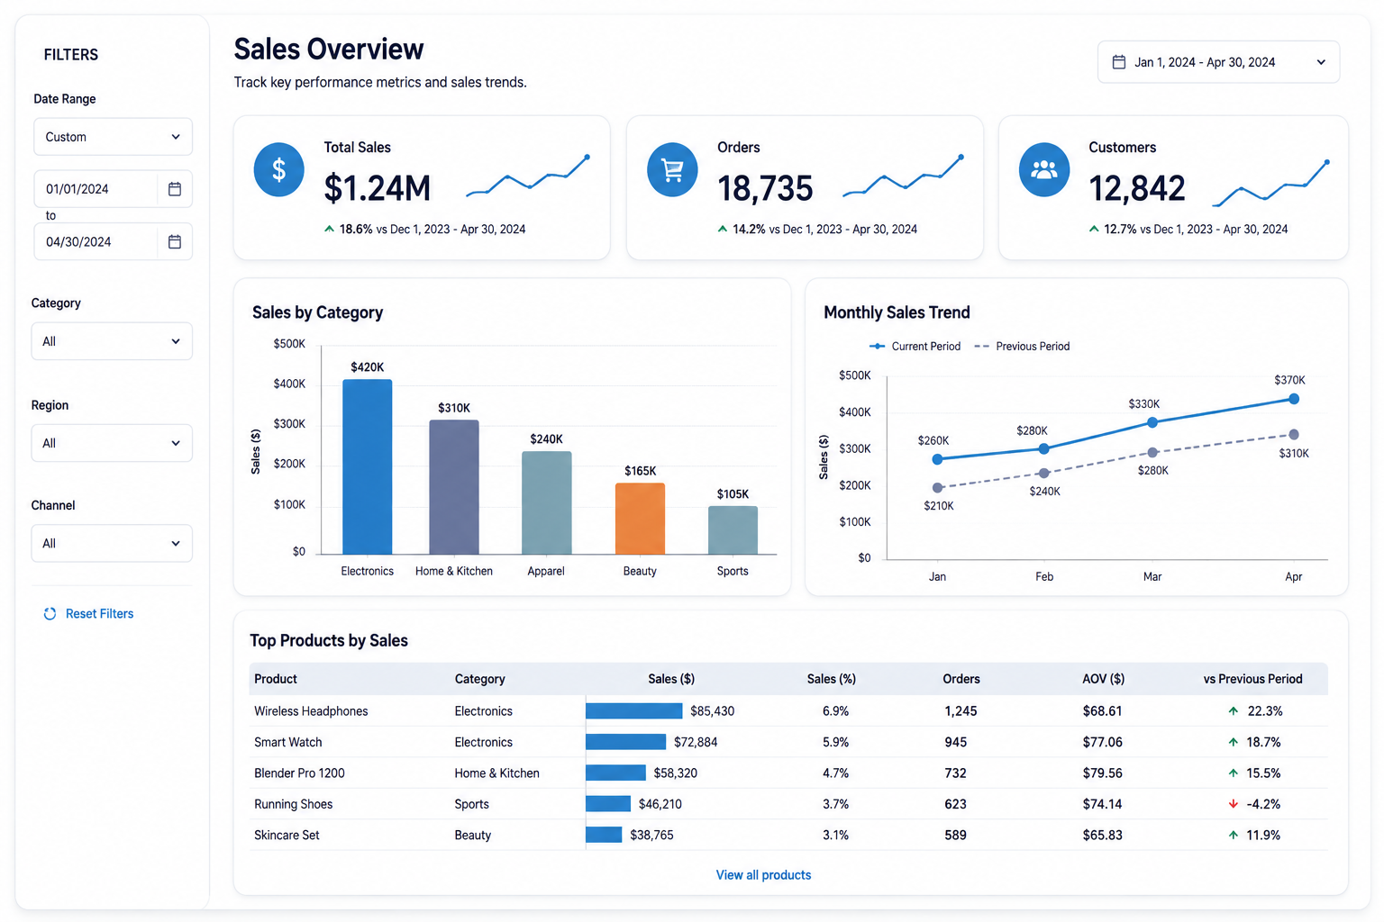Click the up arrow beside 18.7%
This screenshot has height=922, width=1384.
click(1234, 742)
